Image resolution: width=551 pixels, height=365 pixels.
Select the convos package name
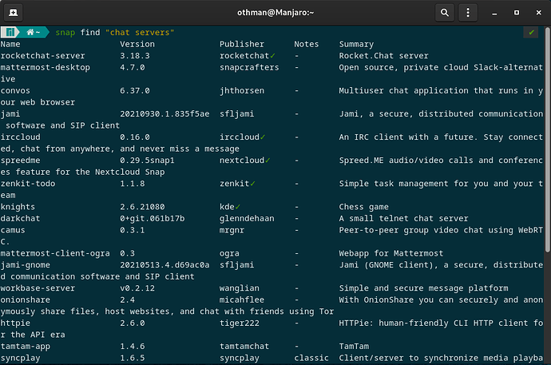tap(15, 90)
